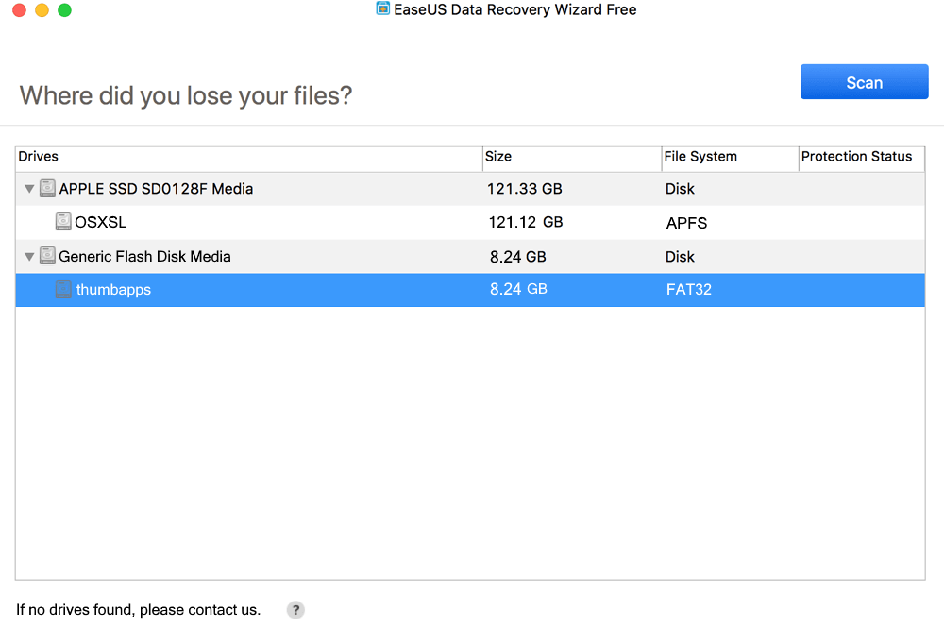Click the EaseUS app icon in title bar
The width and height of the screenshot is (944, 644).
pos(383,8)
